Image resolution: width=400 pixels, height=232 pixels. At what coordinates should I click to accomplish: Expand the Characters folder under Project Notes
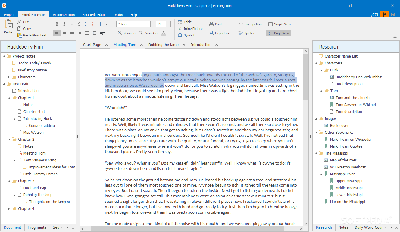click(x=9, y=77)
